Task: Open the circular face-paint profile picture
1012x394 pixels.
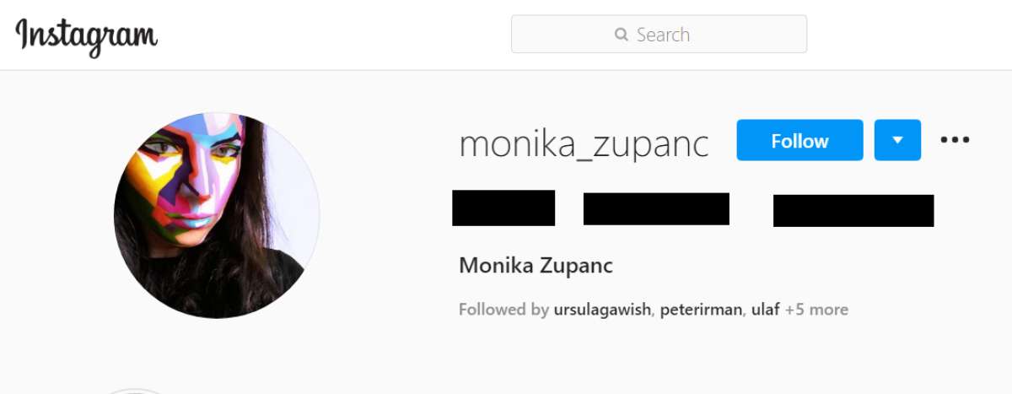Action: click(x=217, y=215)
